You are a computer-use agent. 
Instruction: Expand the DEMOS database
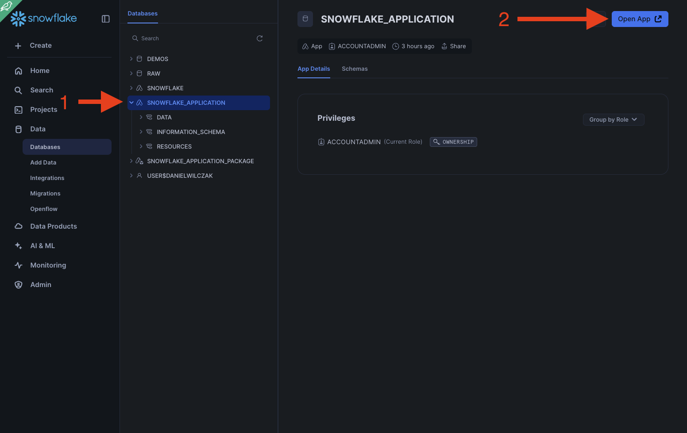coord(131,59)
